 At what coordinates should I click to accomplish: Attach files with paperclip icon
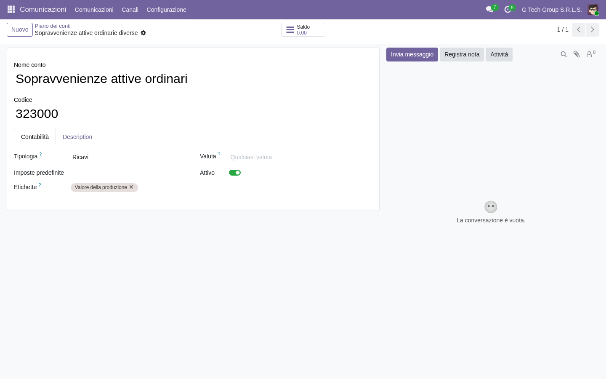(x=577, y=54)
